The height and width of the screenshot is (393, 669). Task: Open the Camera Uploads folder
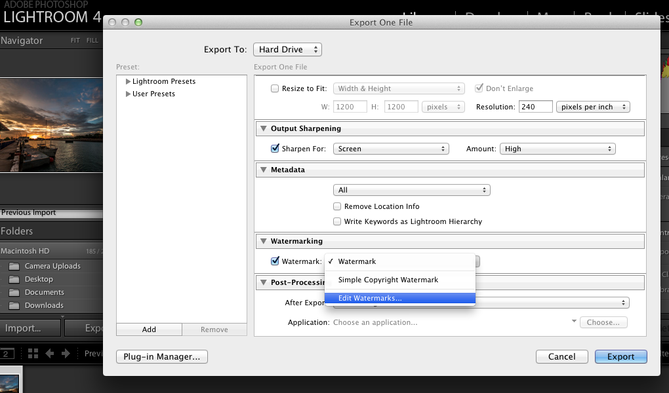pyautogui.click(x=52, y=266)
